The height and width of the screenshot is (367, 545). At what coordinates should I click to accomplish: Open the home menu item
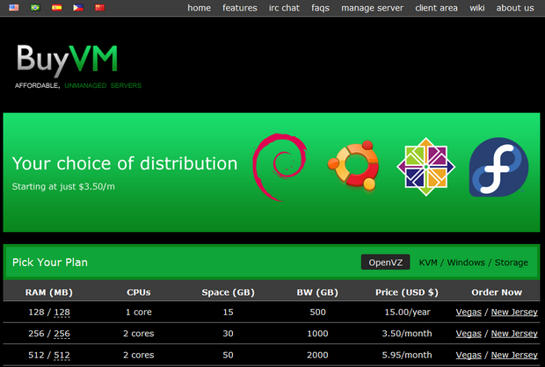(x=200, y=8)
